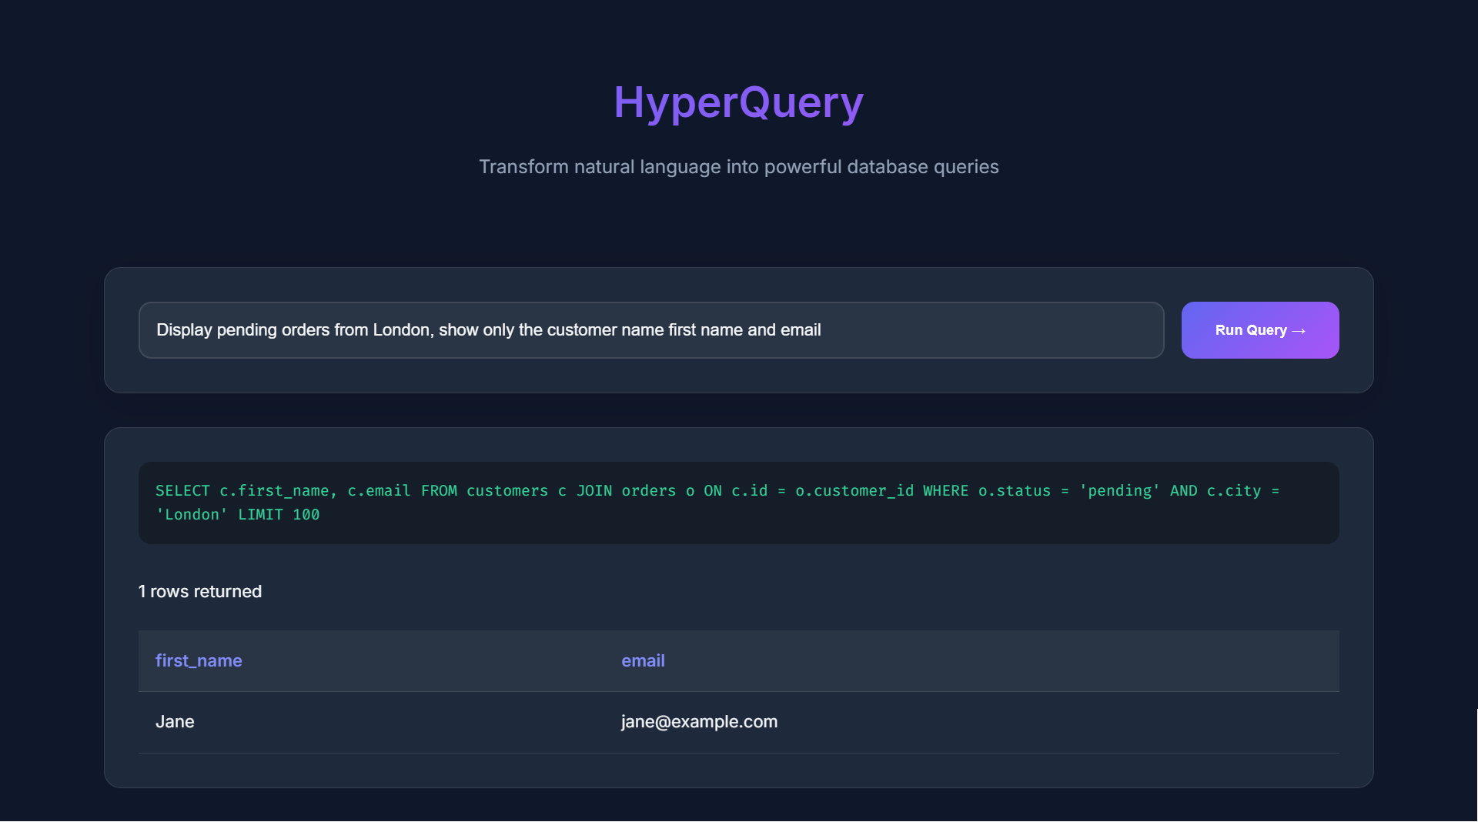This screenshot has width=1478, height=822.
Task: Click the 'pending' string in the SQL
Action: pos(1119,491)
